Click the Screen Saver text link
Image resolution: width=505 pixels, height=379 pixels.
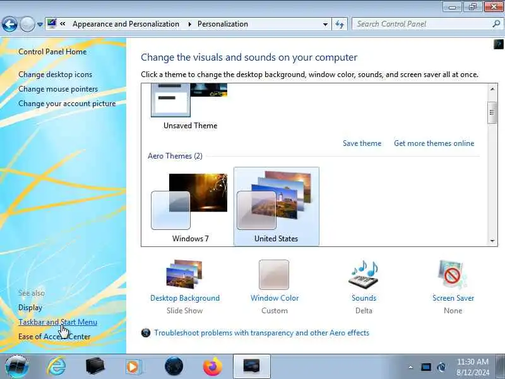pyautogui.click(x=453, y=298)
